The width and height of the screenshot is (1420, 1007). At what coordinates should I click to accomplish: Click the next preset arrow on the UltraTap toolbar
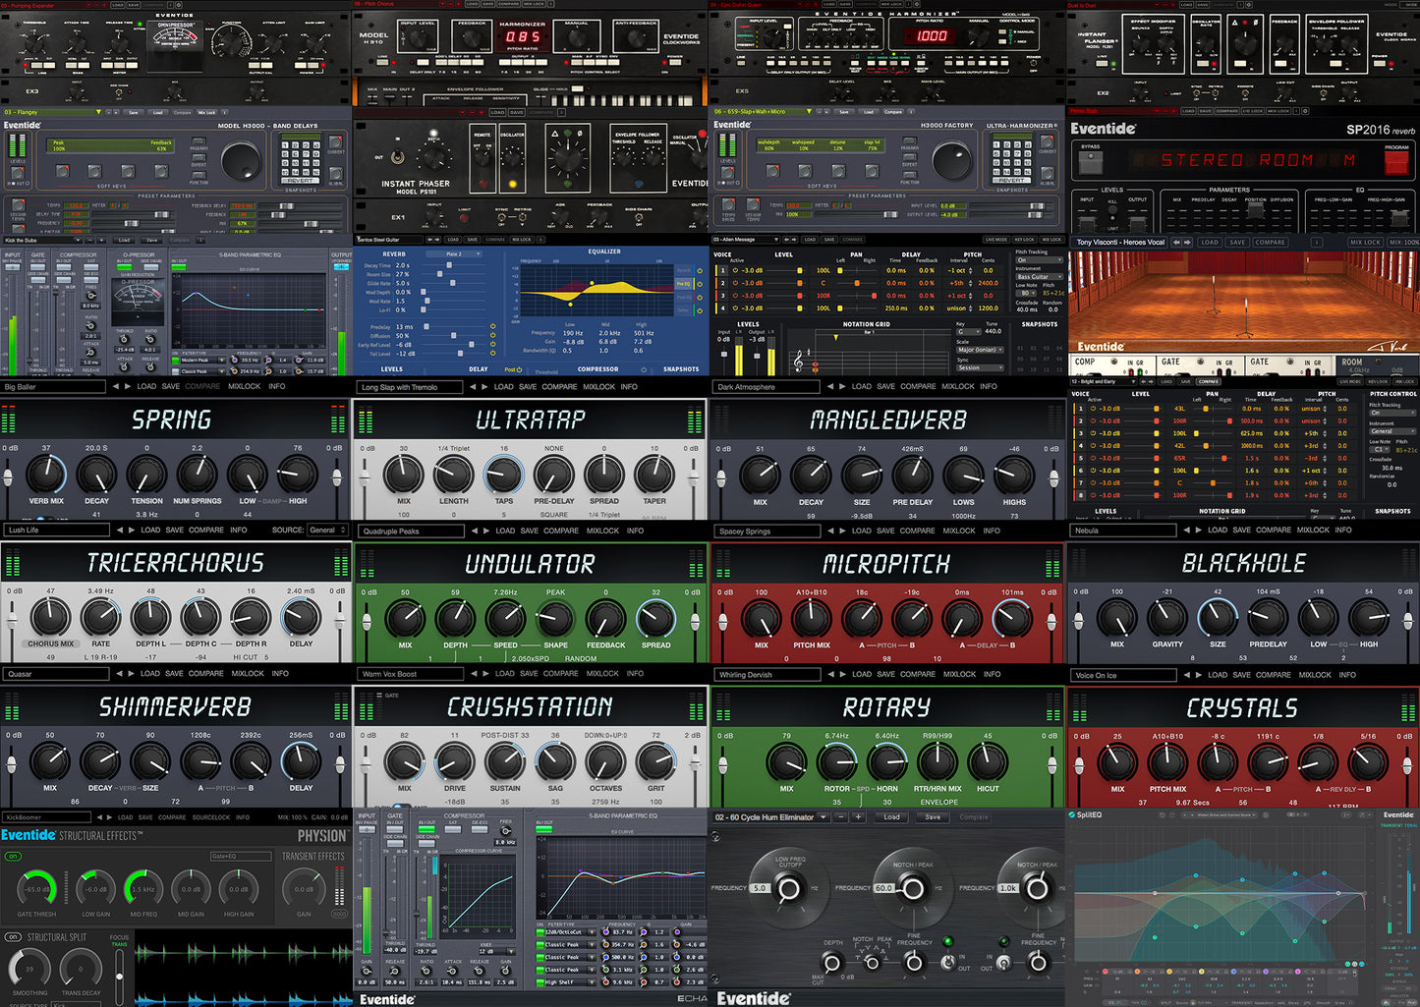(x=484, y=531)
